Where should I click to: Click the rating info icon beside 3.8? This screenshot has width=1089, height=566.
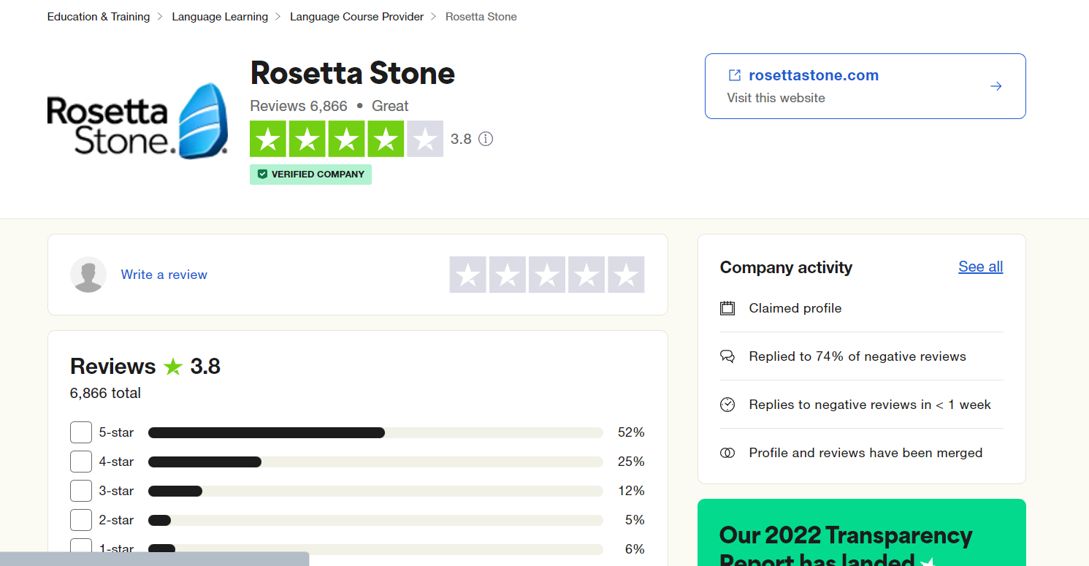click(x=486, y=139)
